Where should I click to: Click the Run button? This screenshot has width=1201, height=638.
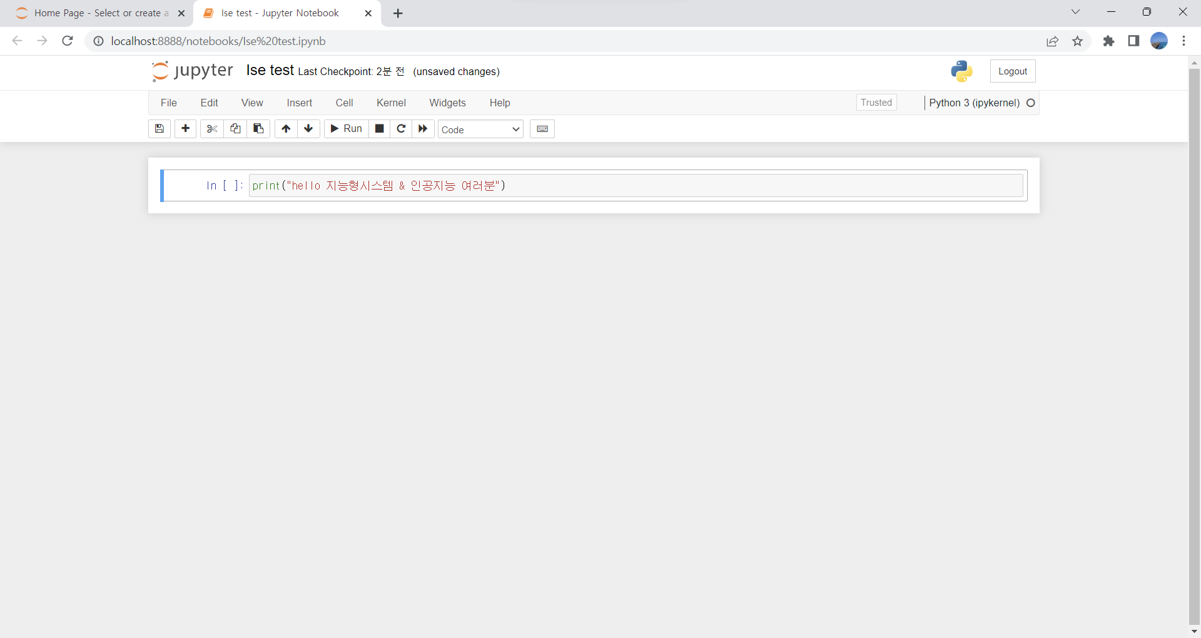[x=347, y=129]
